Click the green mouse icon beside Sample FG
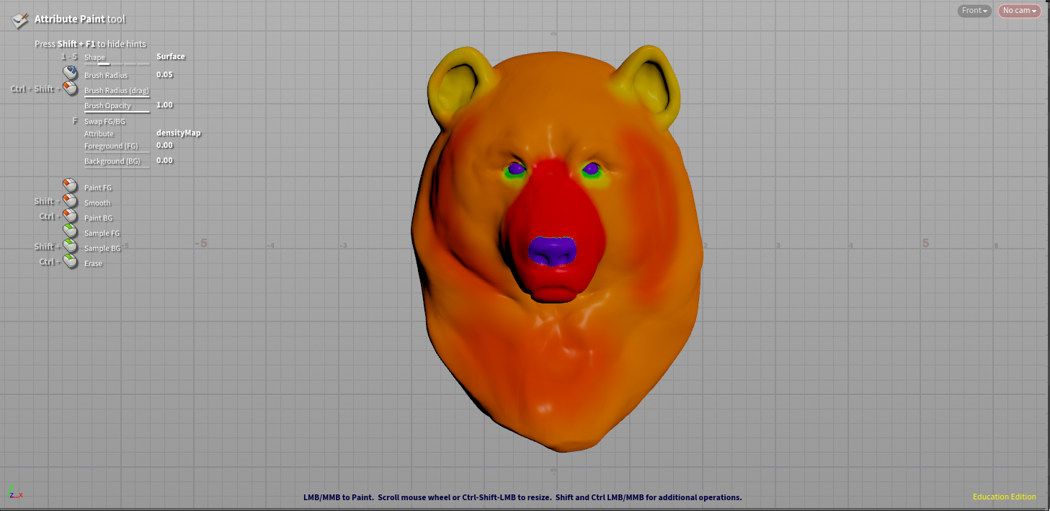1050x511 pixels. coord(70,231)
